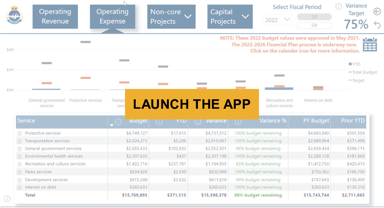Select the Operating Expense tab
Screen dimensions: 384x208
click(x=112, y=17)
